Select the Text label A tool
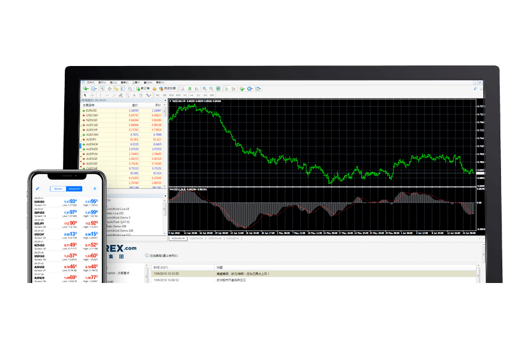Viewport: 529px width, 349px height. [x=134, y=95]
